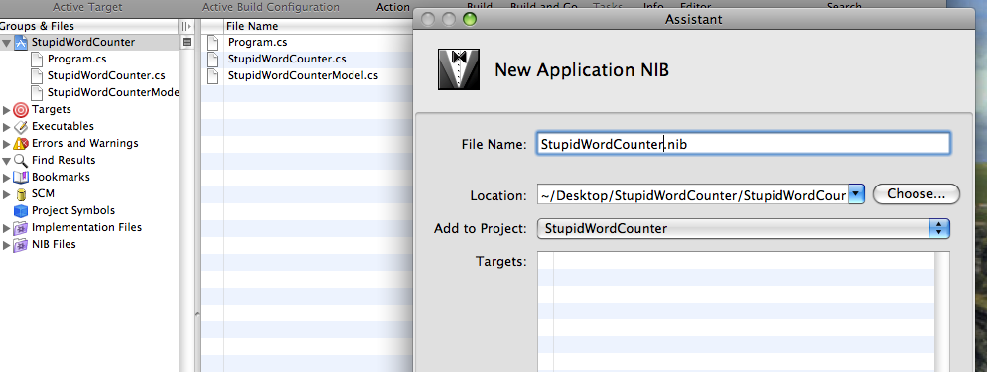This screenshot has width=987, height=372.
Task: Select Program.cs in the file list
Action: 257,42
